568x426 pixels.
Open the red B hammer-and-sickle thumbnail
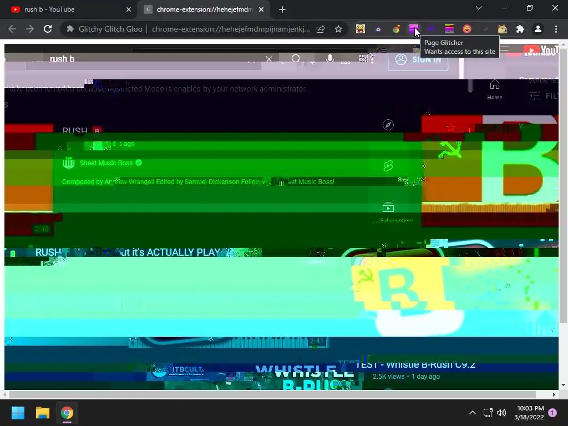click(490, 170)
